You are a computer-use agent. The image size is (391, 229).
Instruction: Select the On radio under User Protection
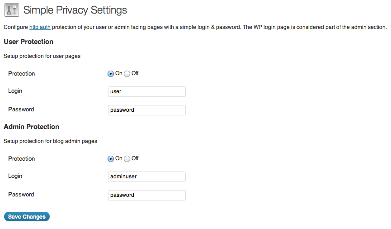110,74
